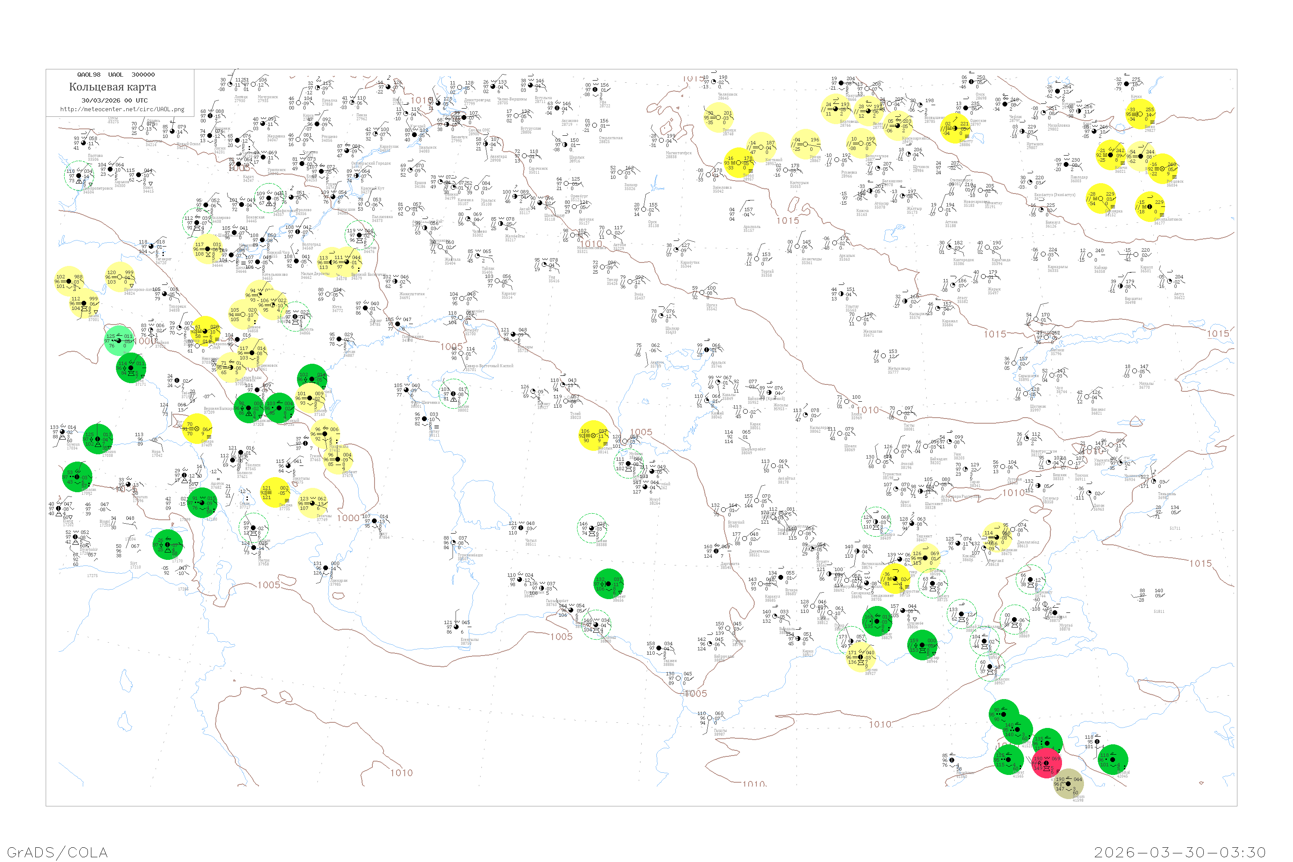Image resolution: width=1293 pixels, height=862 pixels.
Task: Select the dashed-circle Днепропетровск station marker
Action: (x=78, y=176)
